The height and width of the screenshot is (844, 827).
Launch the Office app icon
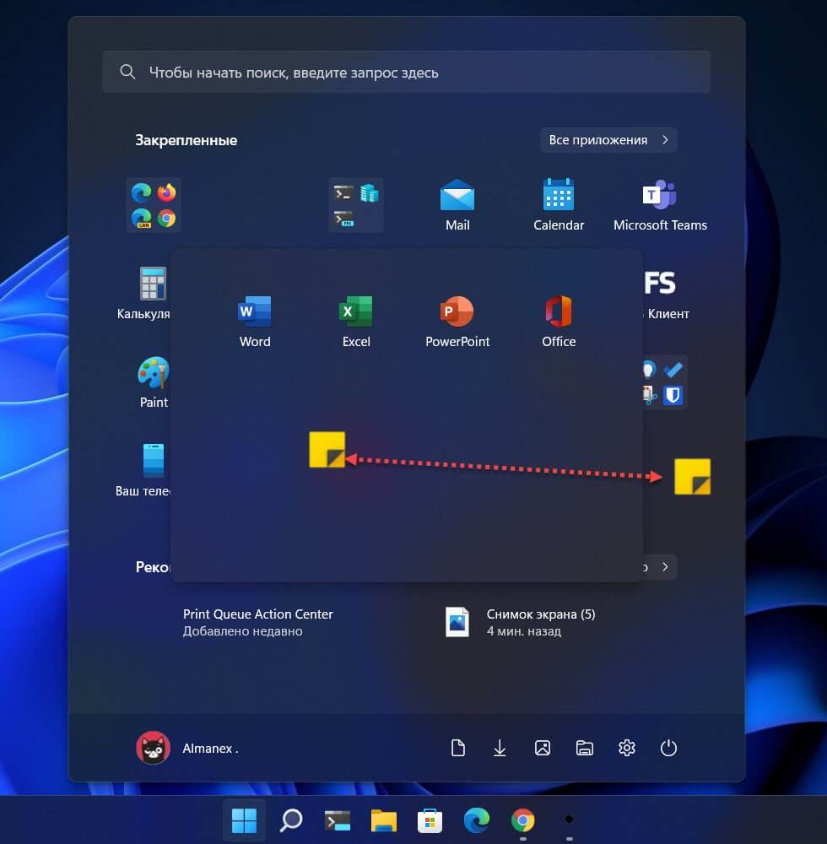[x=559, y=322]
